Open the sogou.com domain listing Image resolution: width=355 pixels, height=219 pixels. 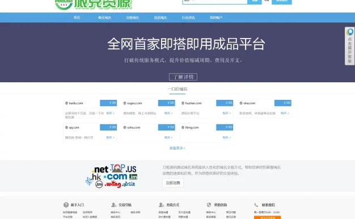134,103
